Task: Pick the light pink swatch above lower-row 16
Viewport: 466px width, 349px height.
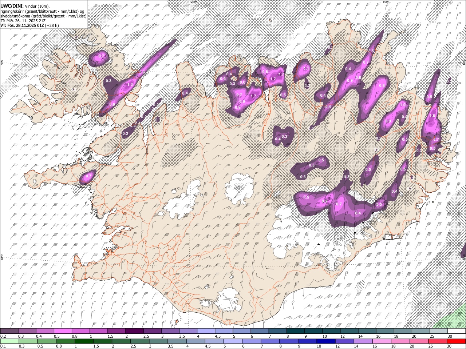Action: 382,341
